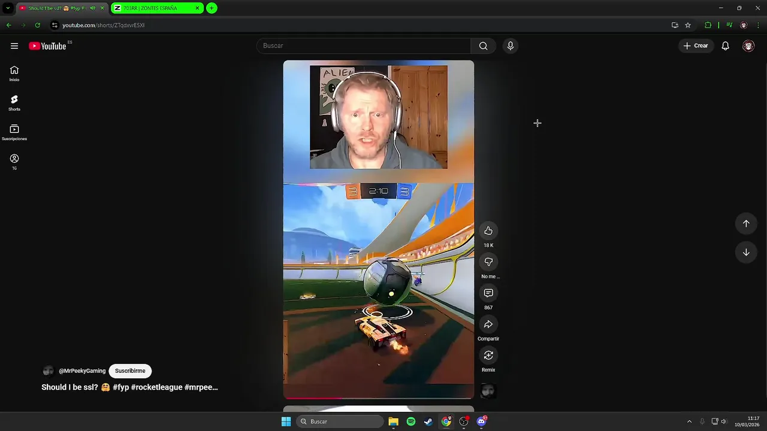Start voice search with the microphone icon
This screenshot has width=767, height=431.
point(510,46)
